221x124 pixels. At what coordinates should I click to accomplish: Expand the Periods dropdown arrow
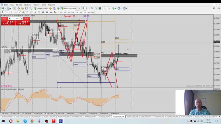[x=121, y=8]
